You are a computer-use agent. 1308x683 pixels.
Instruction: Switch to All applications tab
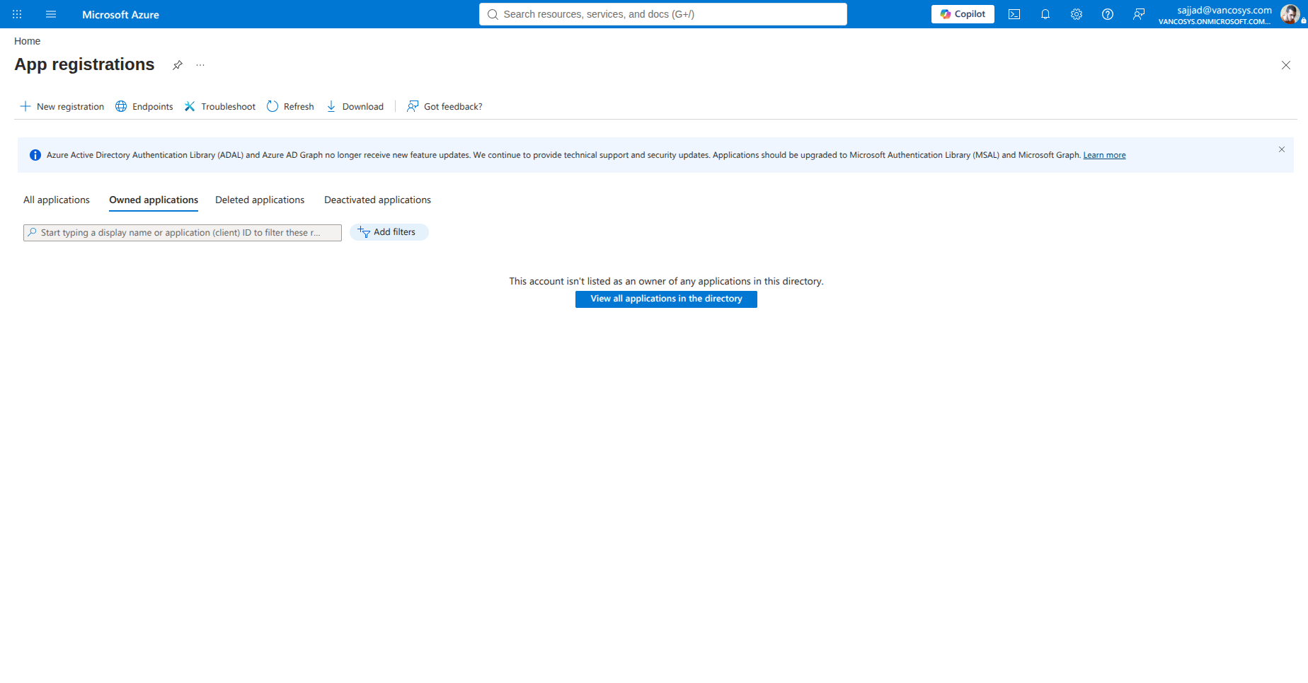[x=57, y=200]
